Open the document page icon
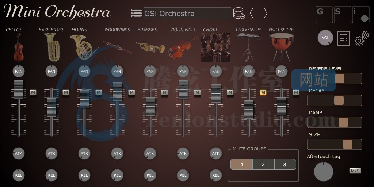This screenshot has width=374, height=187. pyautogui.click(x=344, y=38)
